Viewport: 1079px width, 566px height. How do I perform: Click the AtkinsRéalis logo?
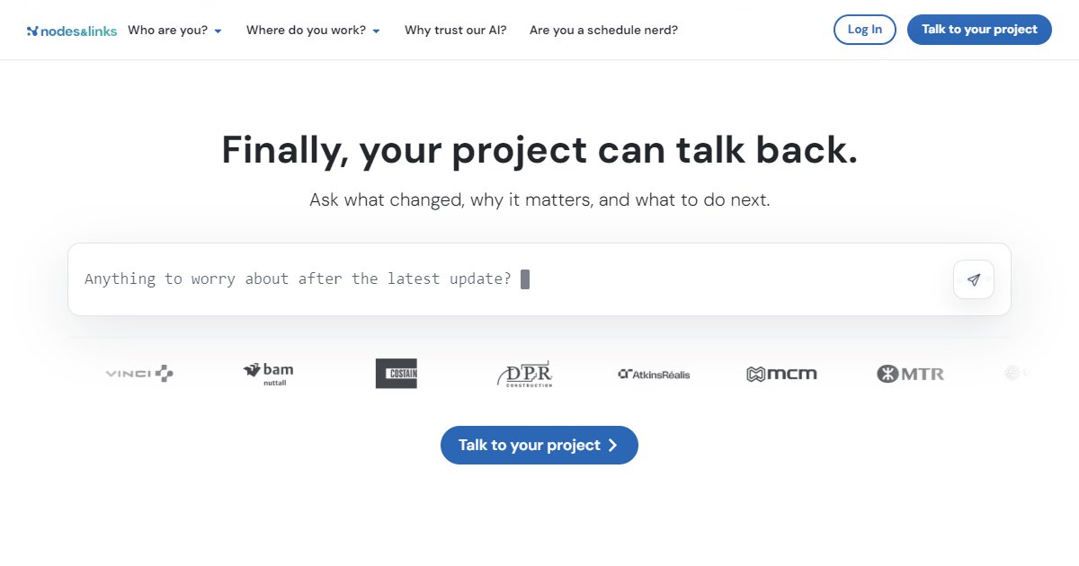tap(654, 374)
